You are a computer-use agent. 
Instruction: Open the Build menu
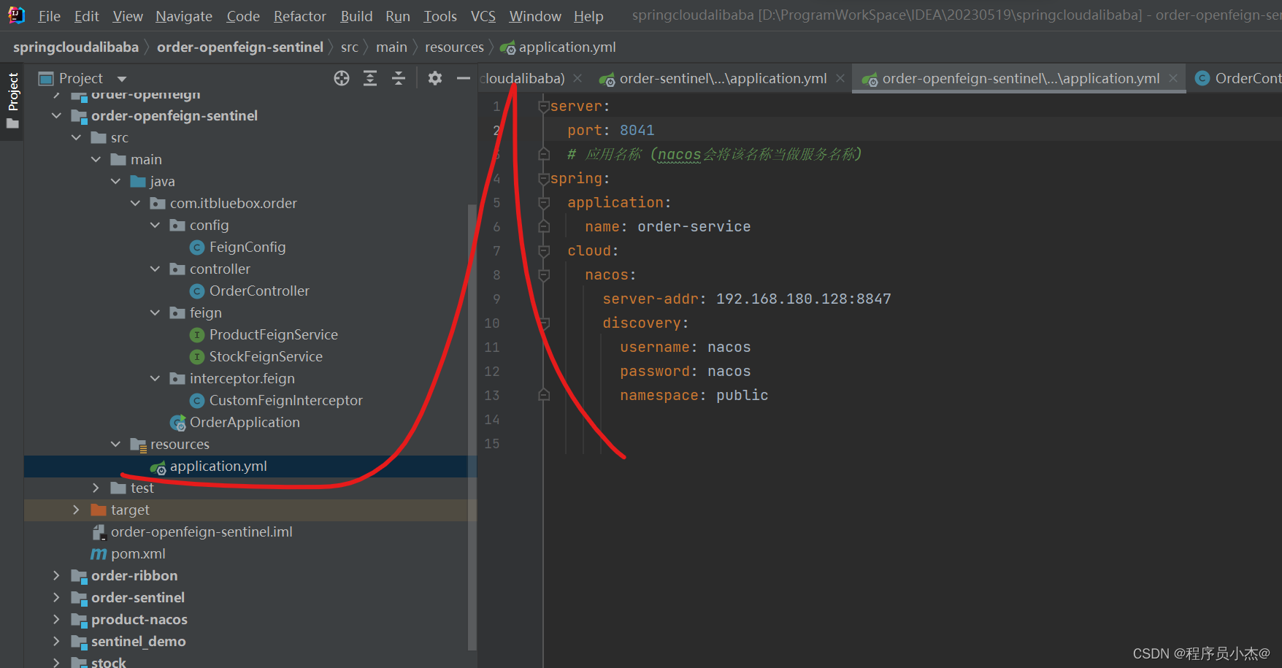[x=356, y=16]
